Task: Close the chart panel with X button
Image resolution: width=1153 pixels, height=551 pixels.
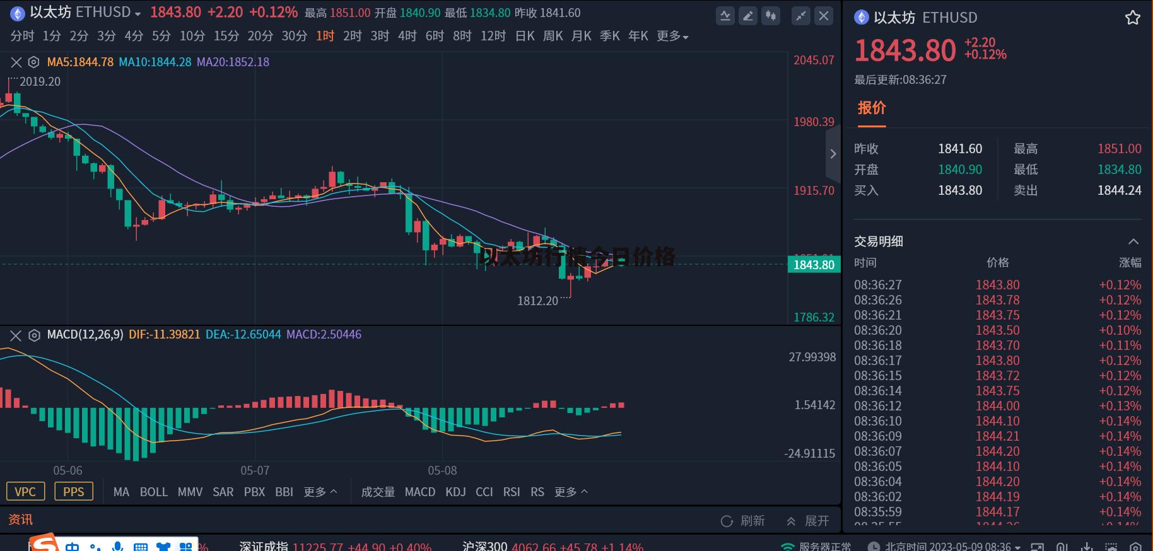Action: 824,16
